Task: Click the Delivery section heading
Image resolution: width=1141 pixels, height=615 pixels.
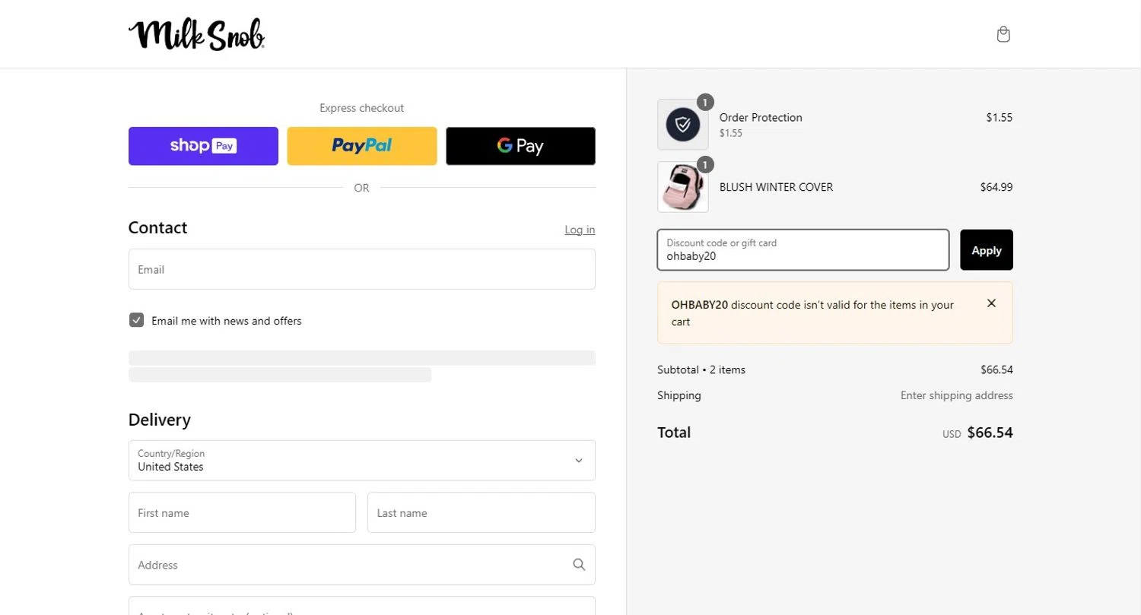Action: tap(160, 420)
